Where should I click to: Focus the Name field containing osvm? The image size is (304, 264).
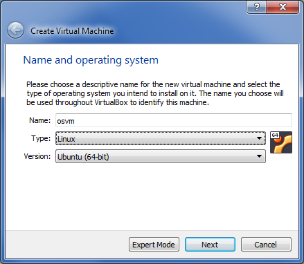(174, 120)
